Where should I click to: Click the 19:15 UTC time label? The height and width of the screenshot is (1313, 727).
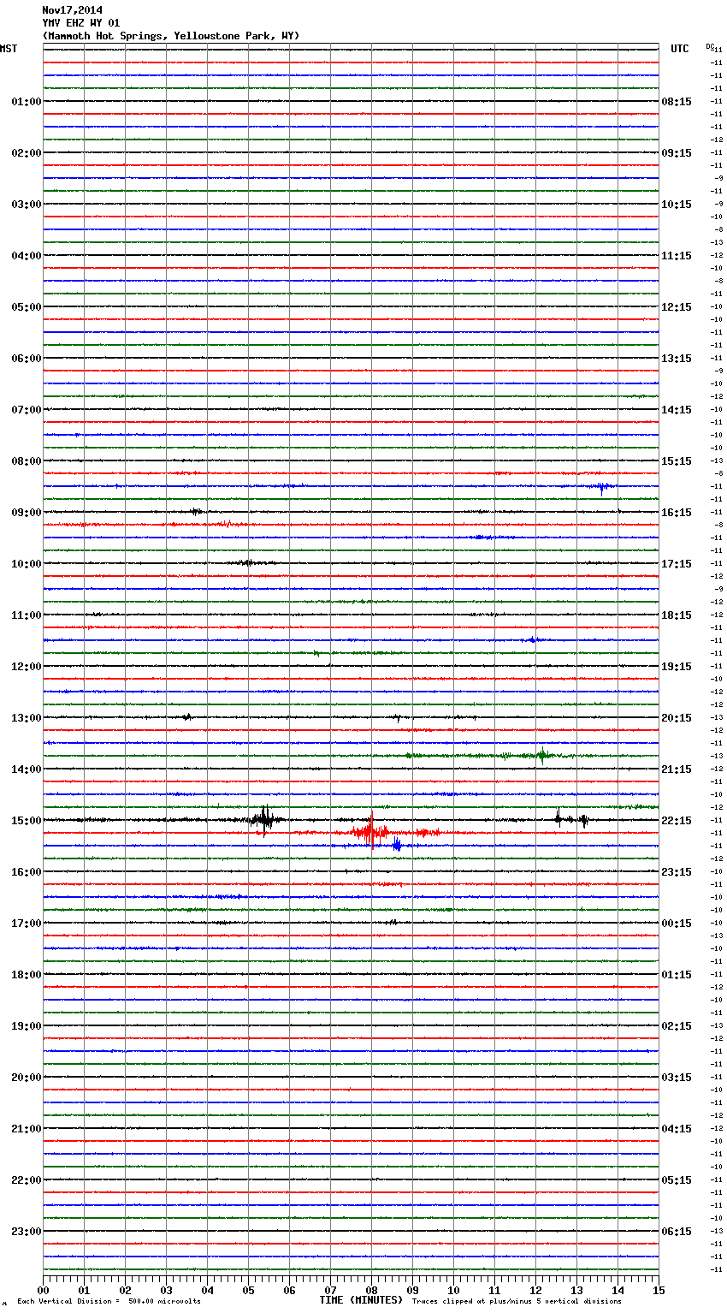(677, 667)
